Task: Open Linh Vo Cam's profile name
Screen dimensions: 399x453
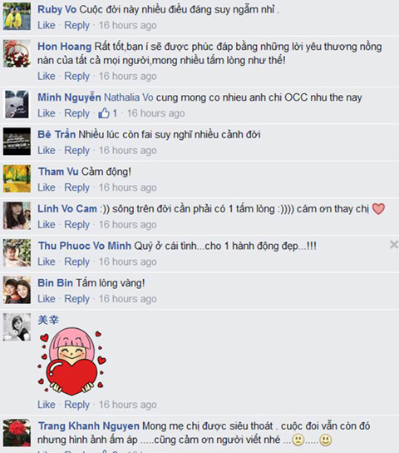Action: pyautogui.click(x=67, y=208)
